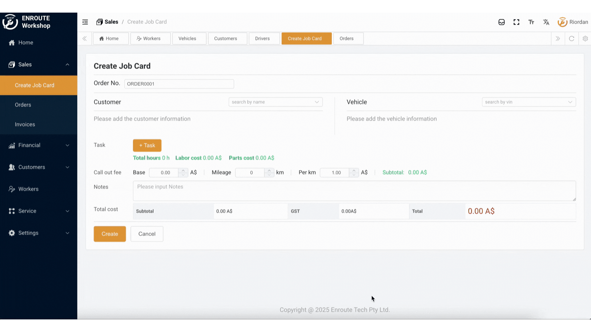This screenshot has height=332, width=591.
Task: Open the vehicle search by vin dropdown
Action: 529,102
